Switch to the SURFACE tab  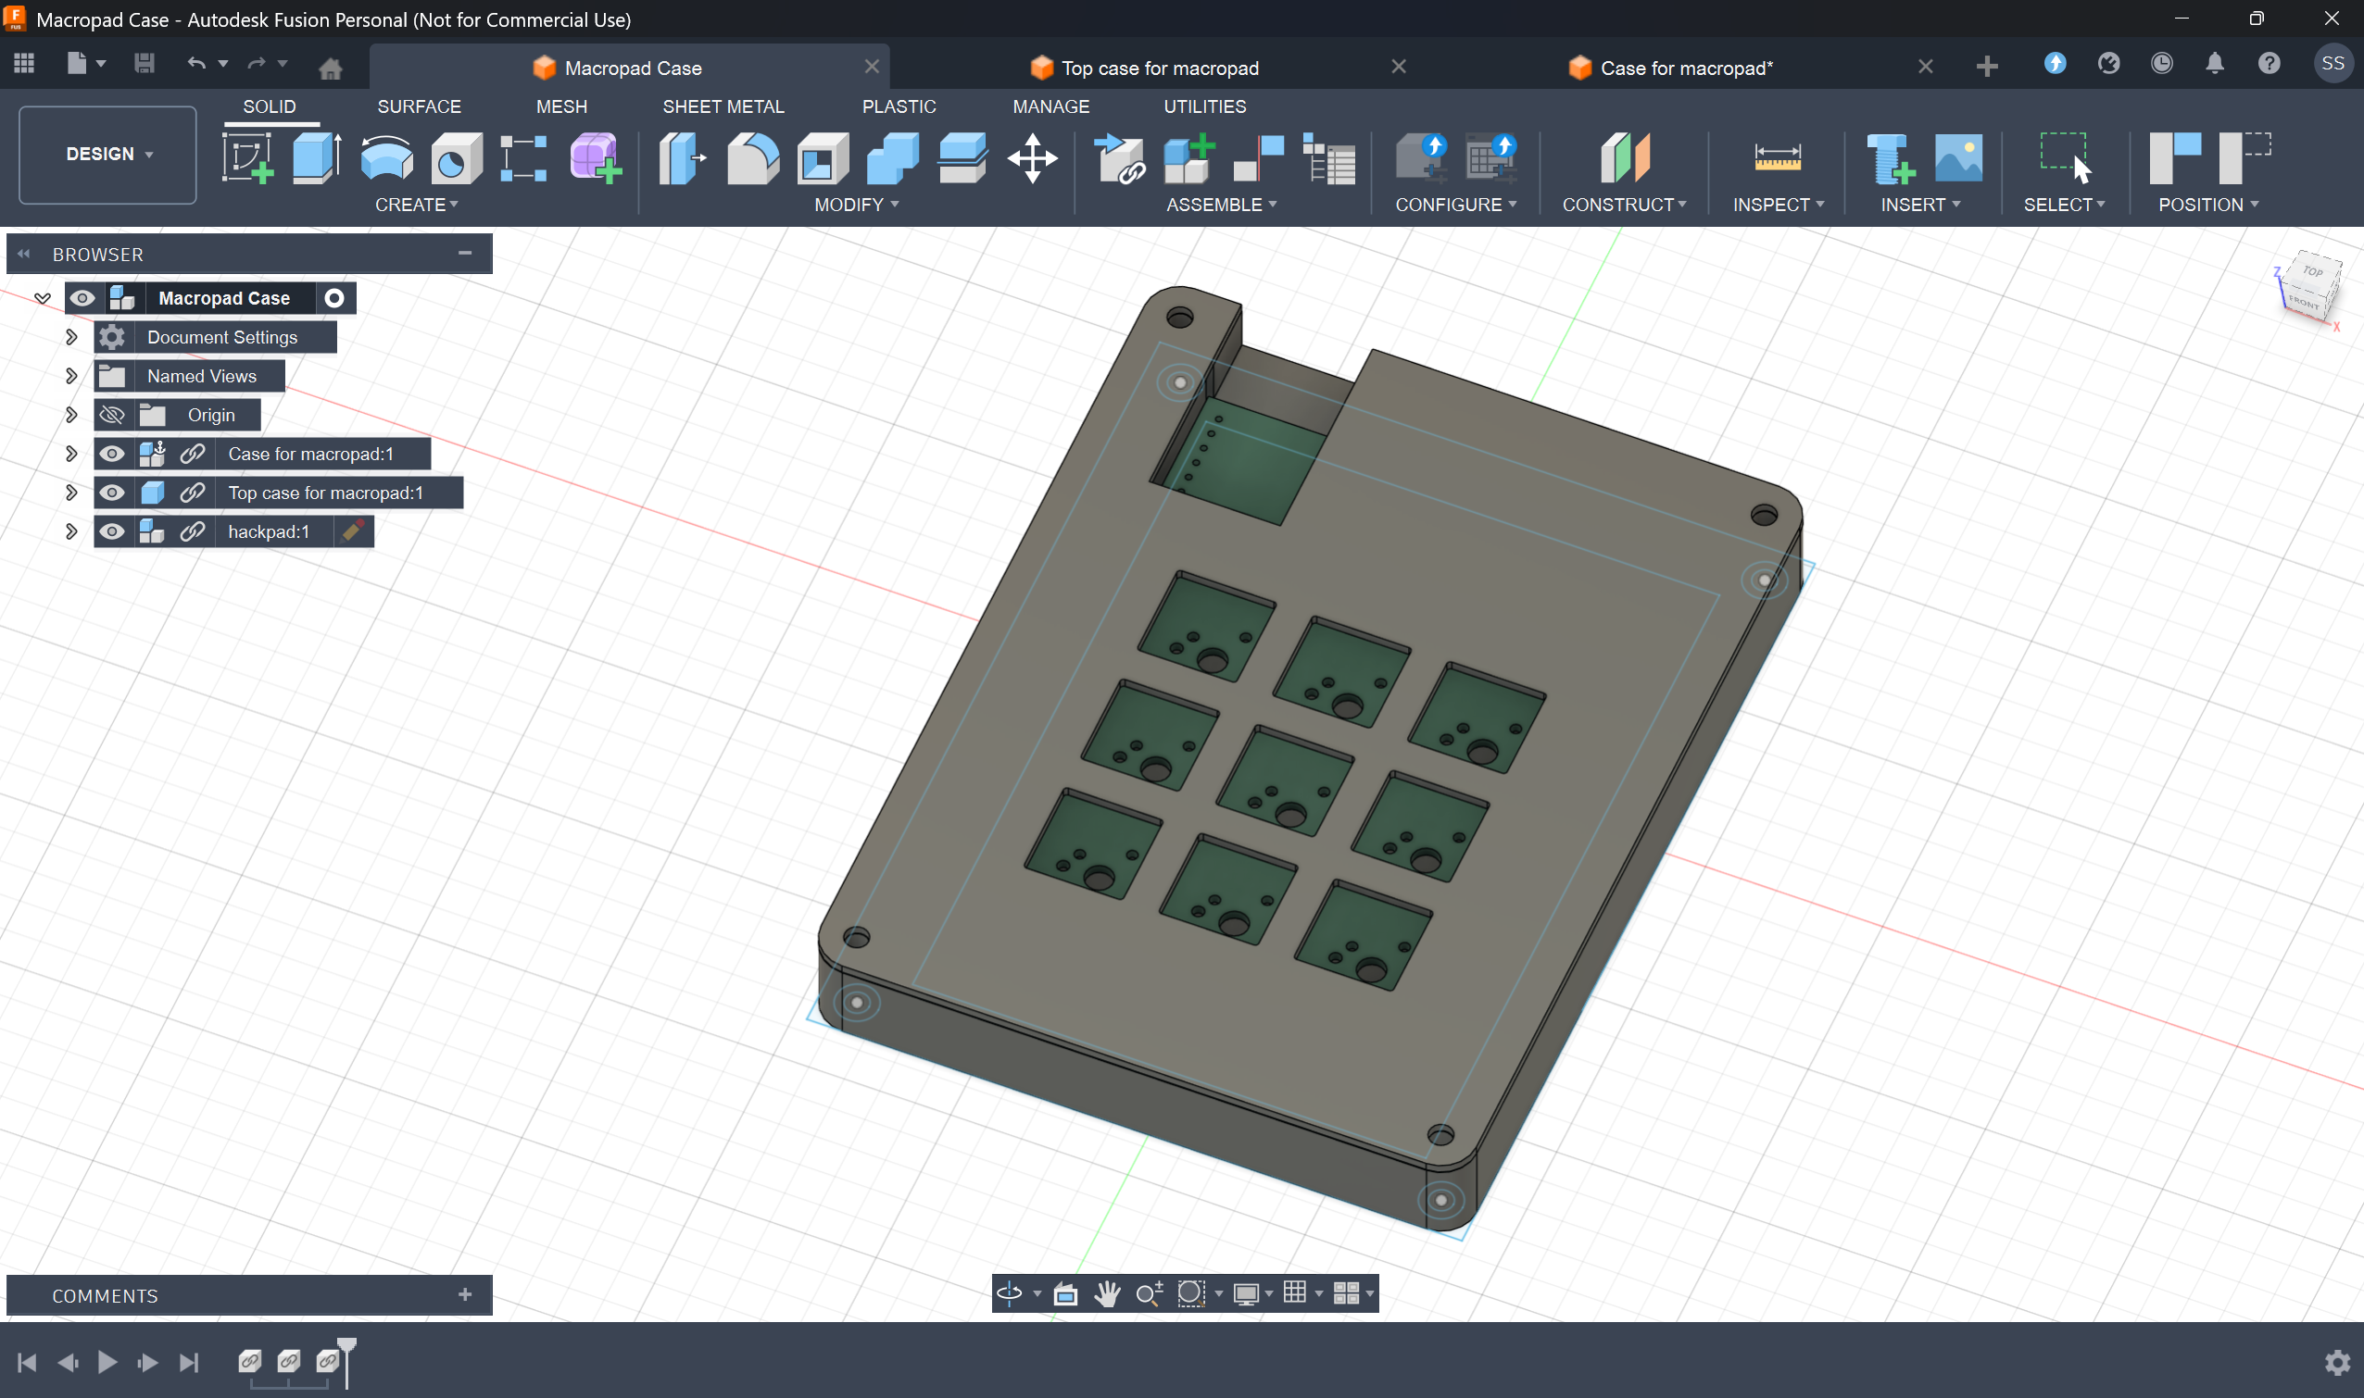(420, 106)
